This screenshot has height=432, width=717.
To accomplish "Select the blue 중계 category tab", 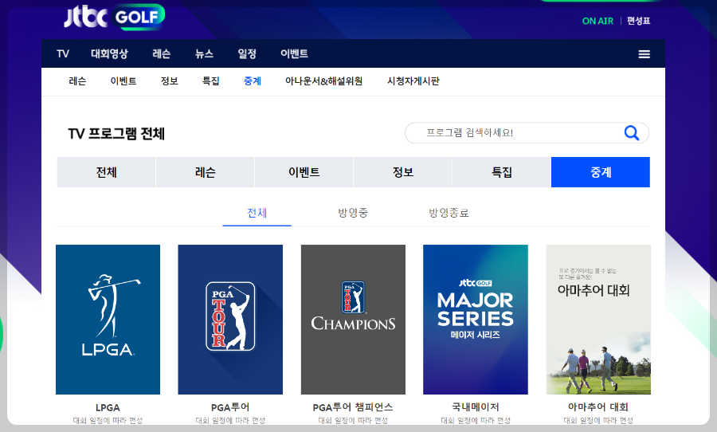I will tap(601, 172).
